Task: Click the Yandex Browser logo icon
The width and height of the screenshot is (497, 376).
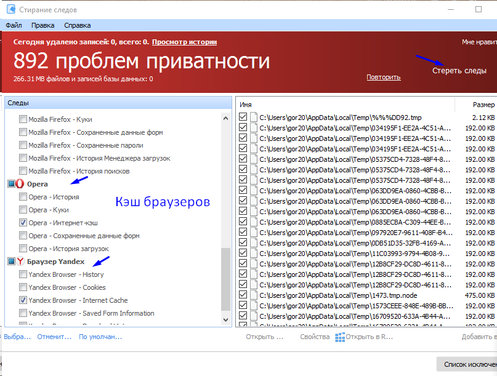Action: (x=20, y=262)
